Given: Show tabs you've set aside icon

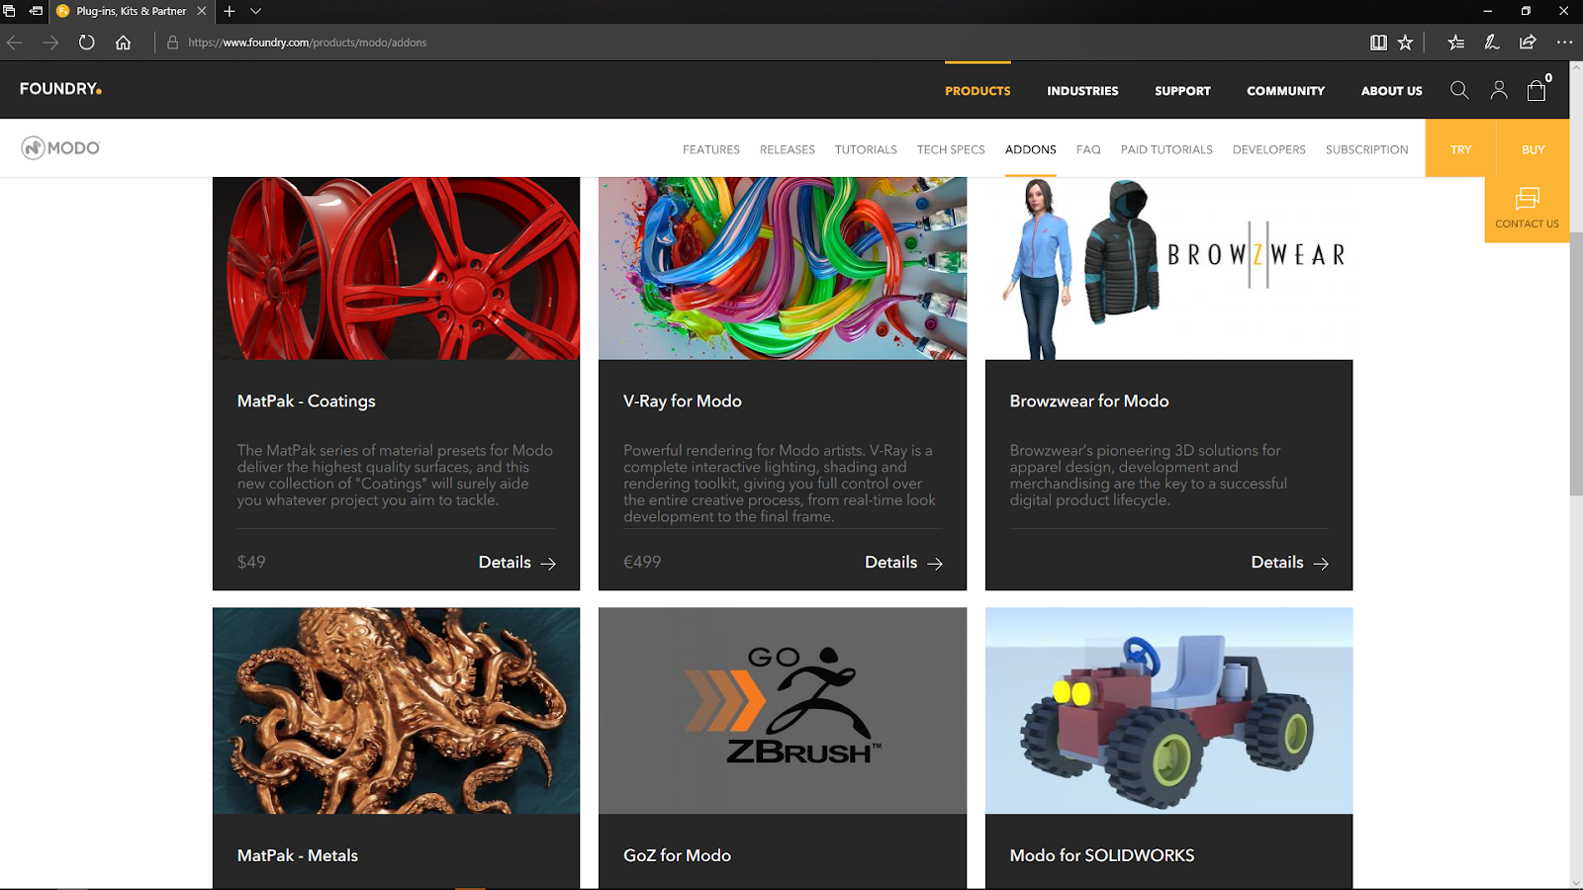Looking at the screenshot, I should coord(9,11).
